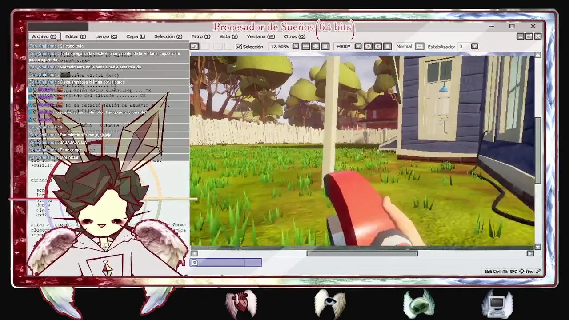Viewport: 569px width, 320px height.
Task: Open the rotation angle dropdown
Action: (x=358, y=47)
